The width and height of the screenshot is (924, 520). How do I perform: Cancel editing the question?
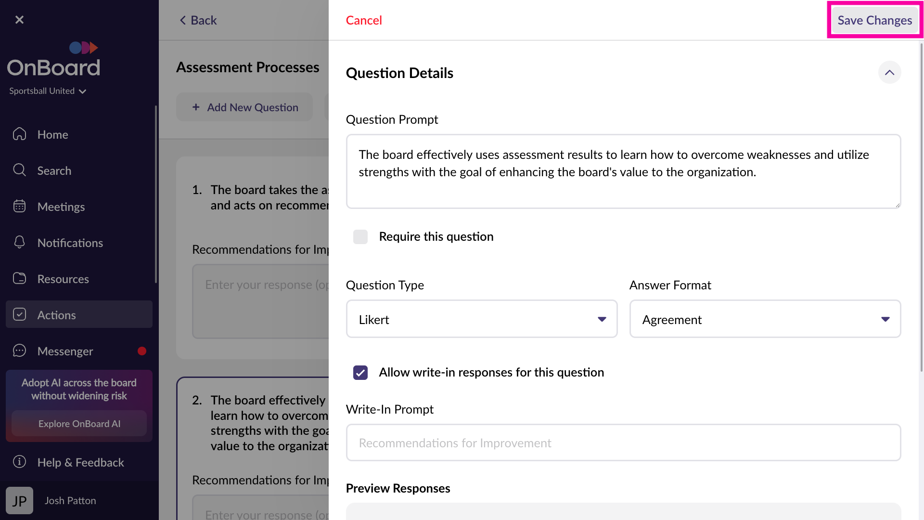click(x=364, y=20)
